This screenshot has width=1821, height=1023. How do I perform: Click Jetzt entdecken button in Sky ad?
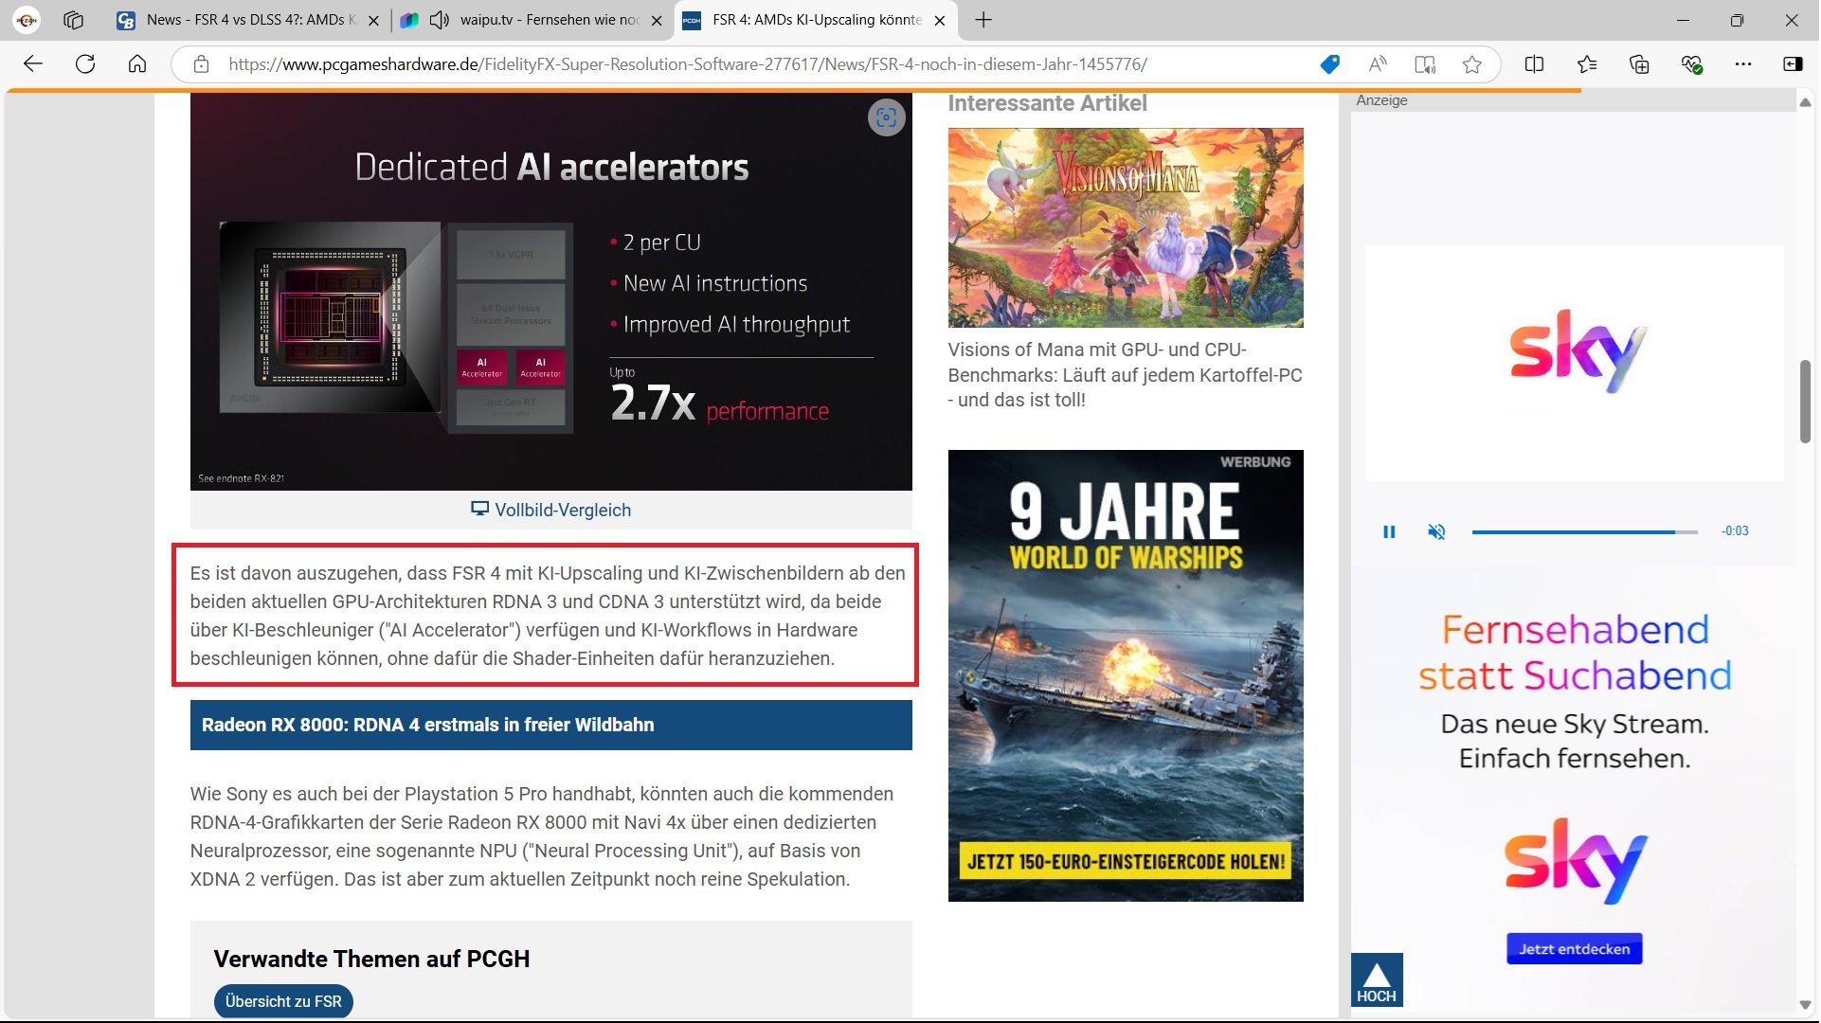[1574, 949]
